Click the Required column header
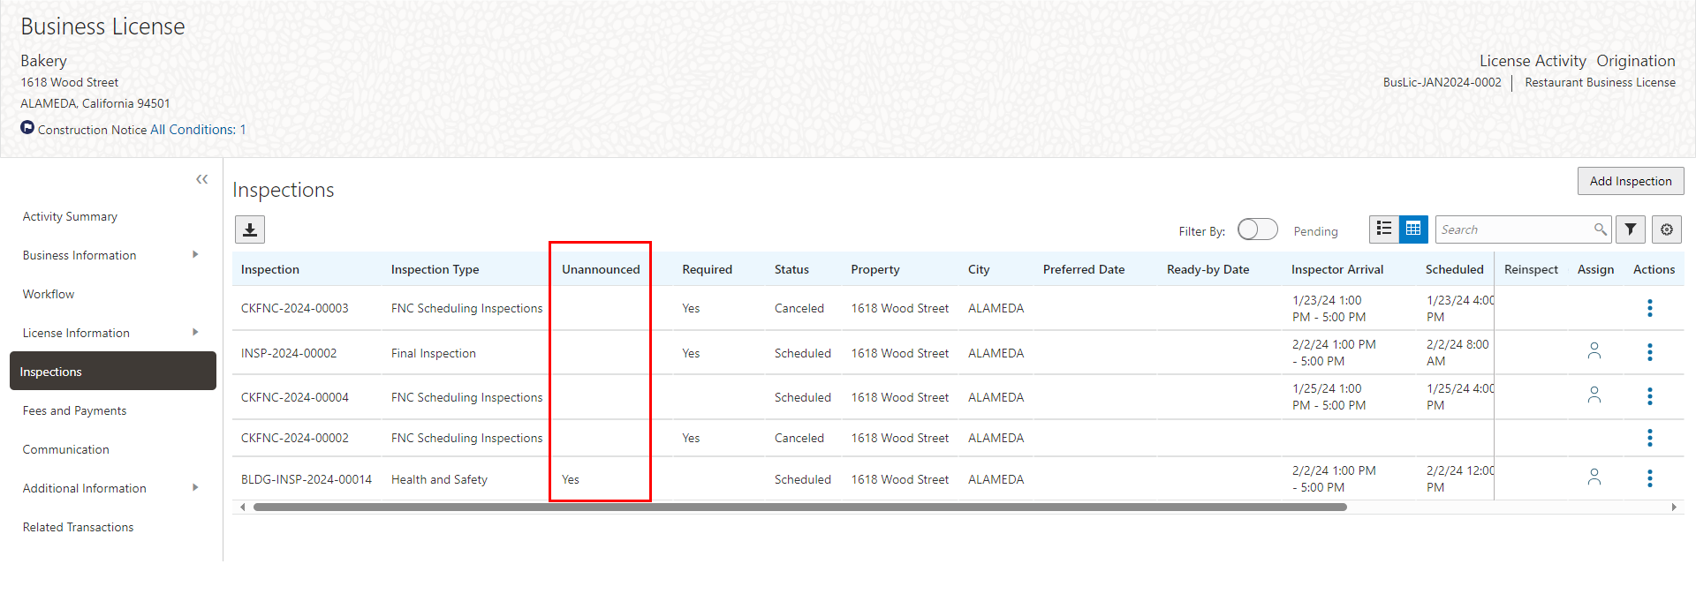1696x594 pixels. (708, 269)
